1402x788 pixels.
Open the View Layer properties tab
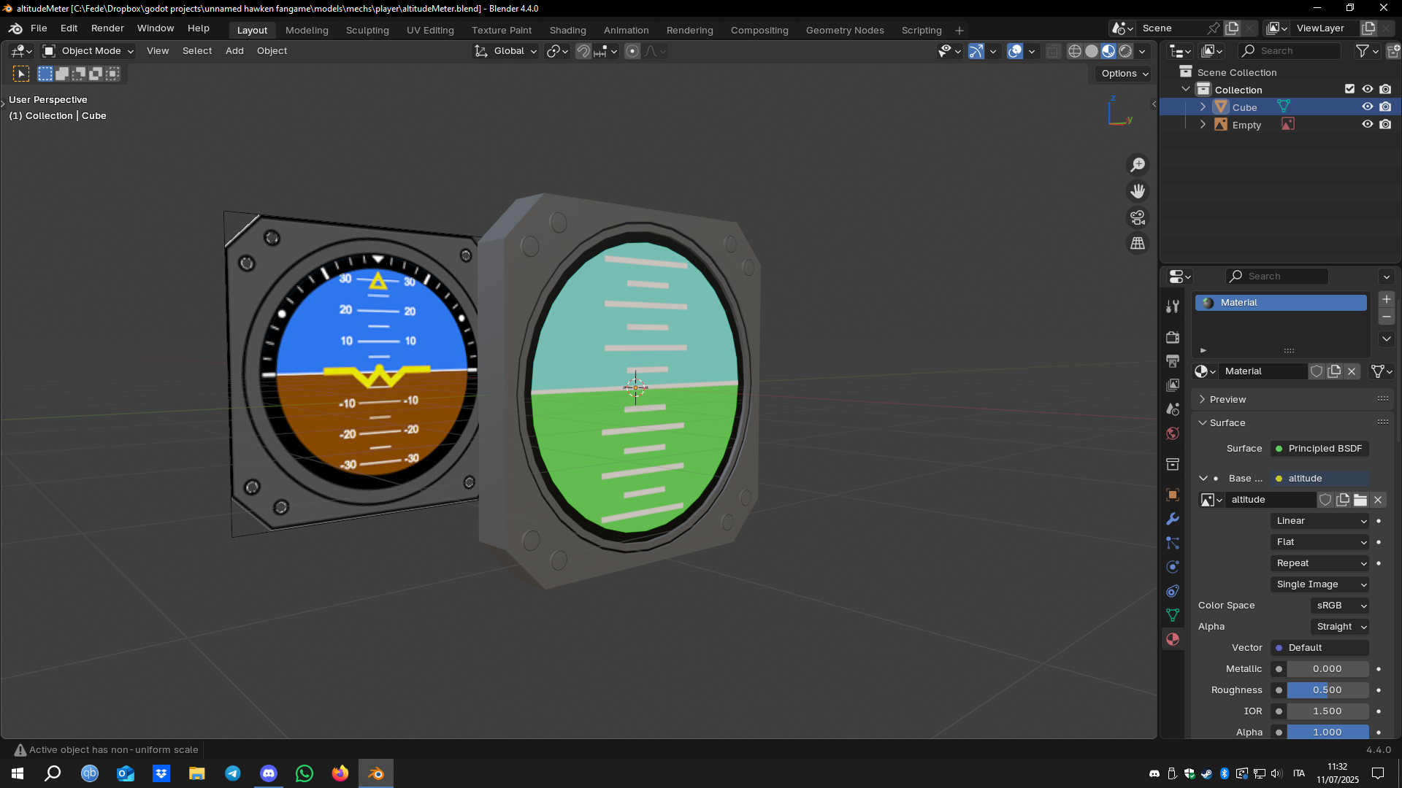click(1173, 385)
